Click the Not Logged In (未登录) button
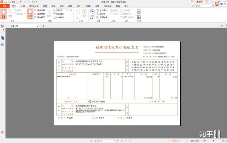This screenshot has width=227, height=143. pyautogui.click(x=199, y=2)
